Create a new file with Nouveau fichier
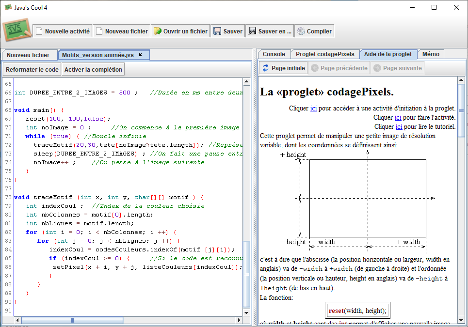Screen dimensions: 468x327 coord(121,31)
